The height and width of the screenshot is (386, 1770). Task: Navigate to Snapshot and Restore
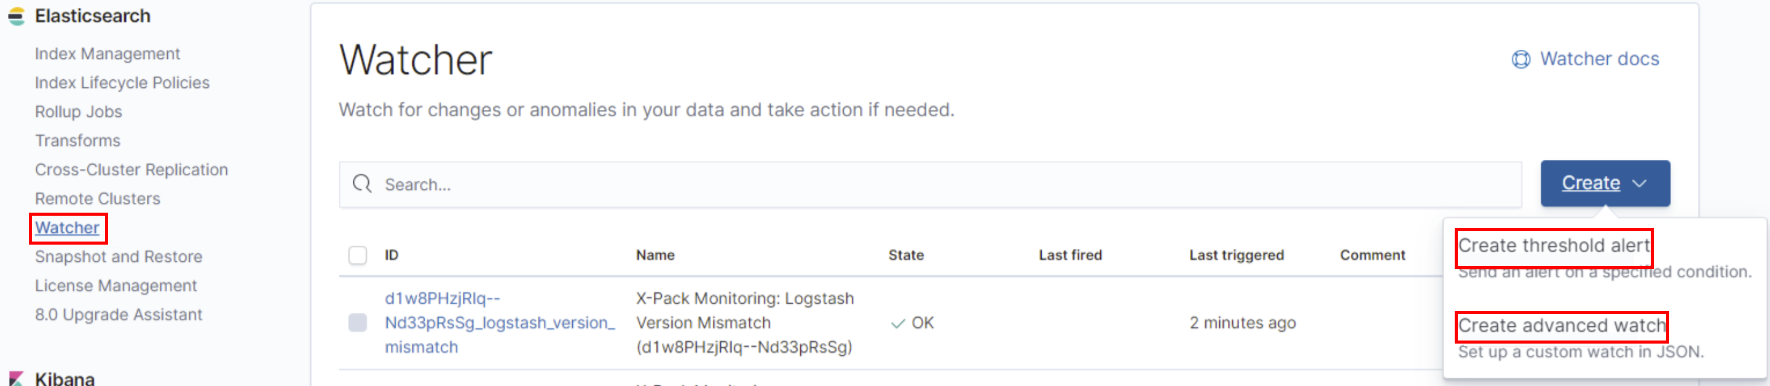point(118,257)
